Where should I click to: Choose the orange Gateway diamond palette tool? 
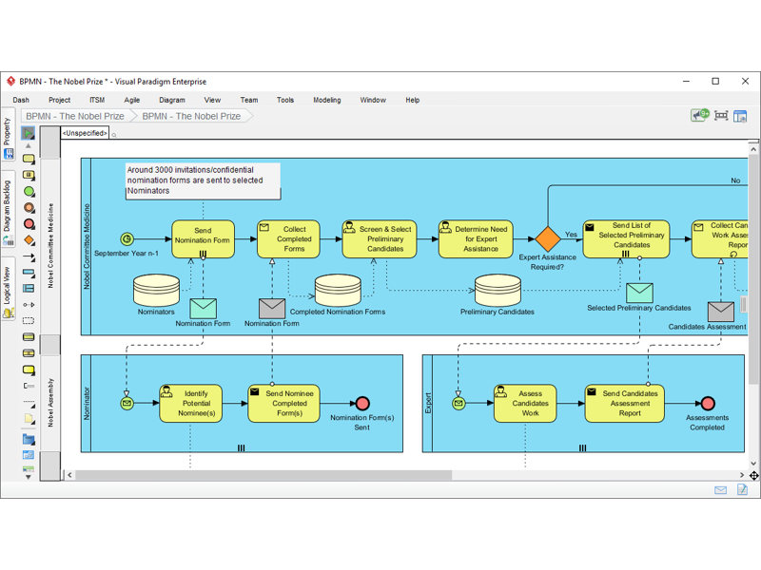(x=29, y=240)
